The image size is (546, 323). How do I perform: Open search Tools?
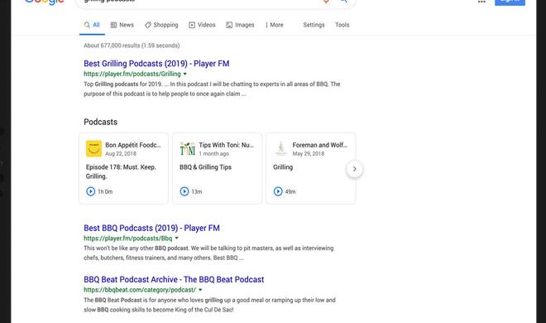pos(342,25)
